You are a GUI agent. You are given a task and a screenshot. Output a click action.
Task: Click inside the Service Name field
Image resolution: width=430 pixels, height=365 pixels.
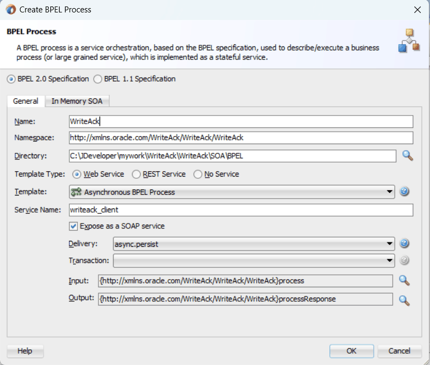(241, 210)
